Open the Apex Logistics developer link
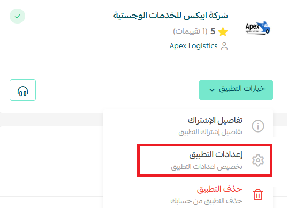This screenshot has width=288, height=209. click(x=193, y=46)
